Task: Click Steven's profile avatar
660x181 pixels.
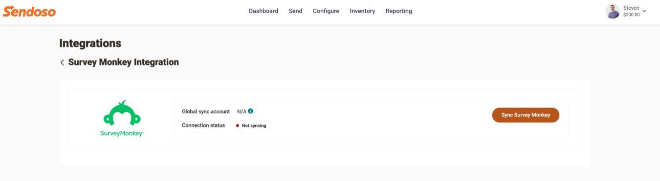Action: click(x=613, y=11)
